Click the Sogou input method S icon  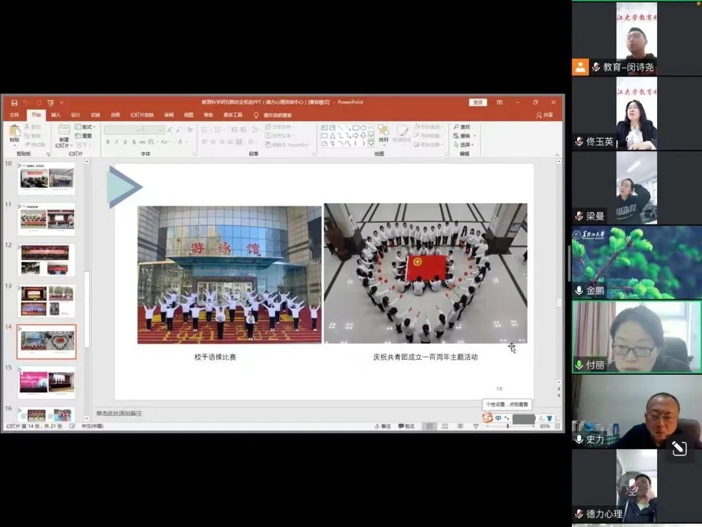(487, 418)
